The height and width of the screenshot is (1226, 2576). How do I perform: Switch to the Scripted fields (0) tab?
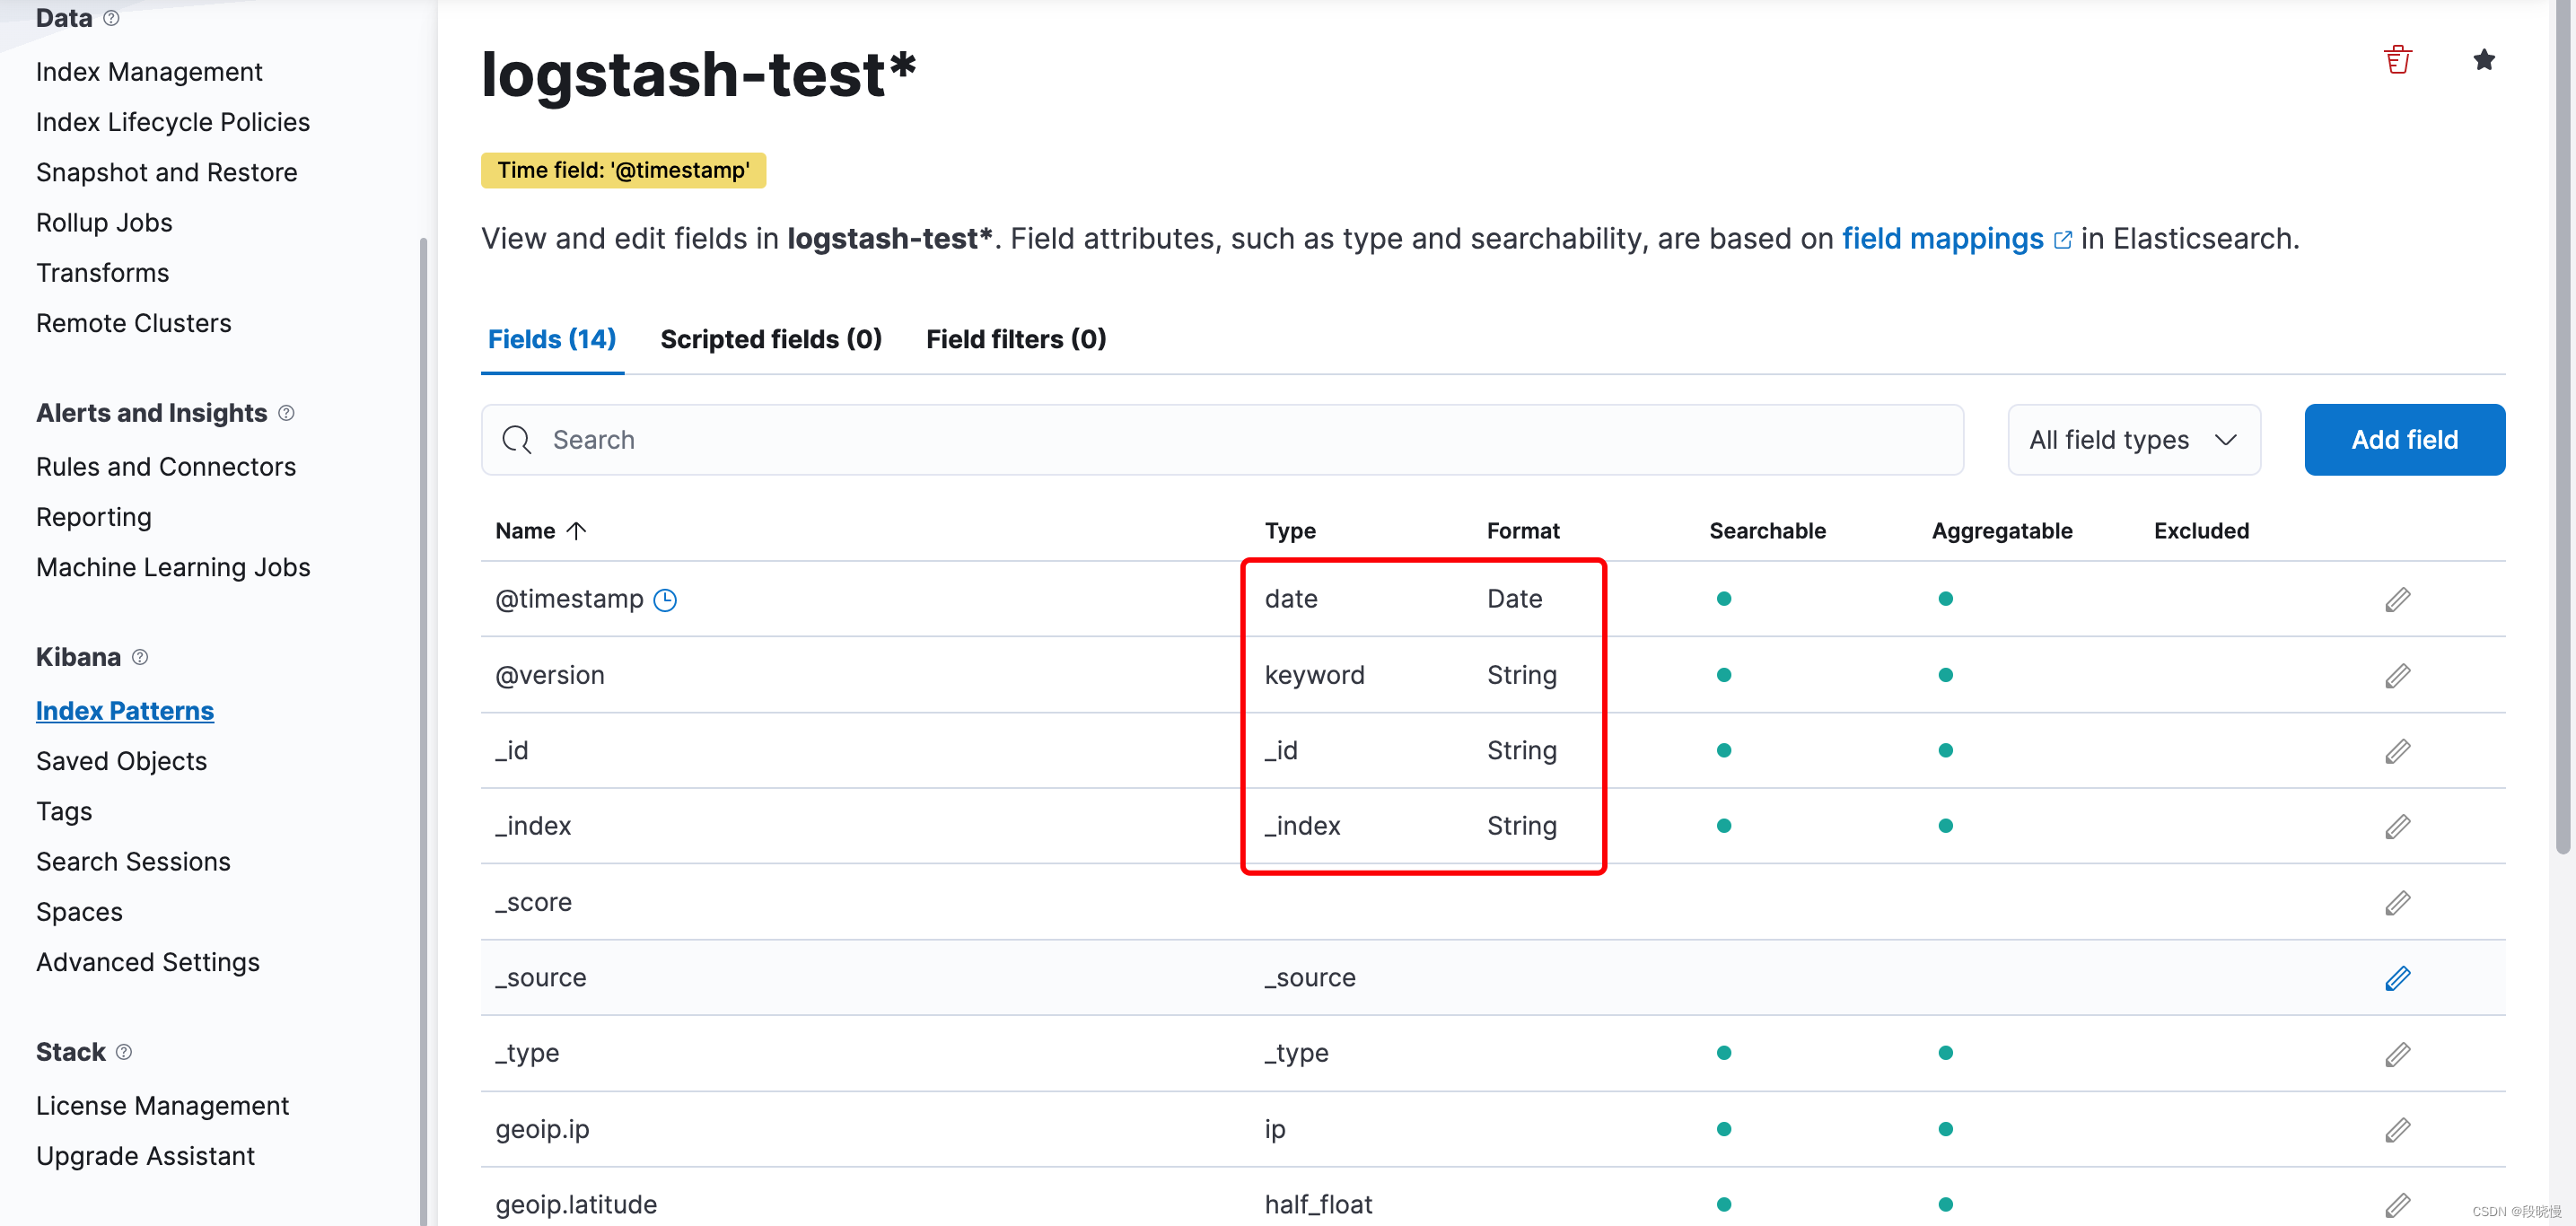coord(771,339)
